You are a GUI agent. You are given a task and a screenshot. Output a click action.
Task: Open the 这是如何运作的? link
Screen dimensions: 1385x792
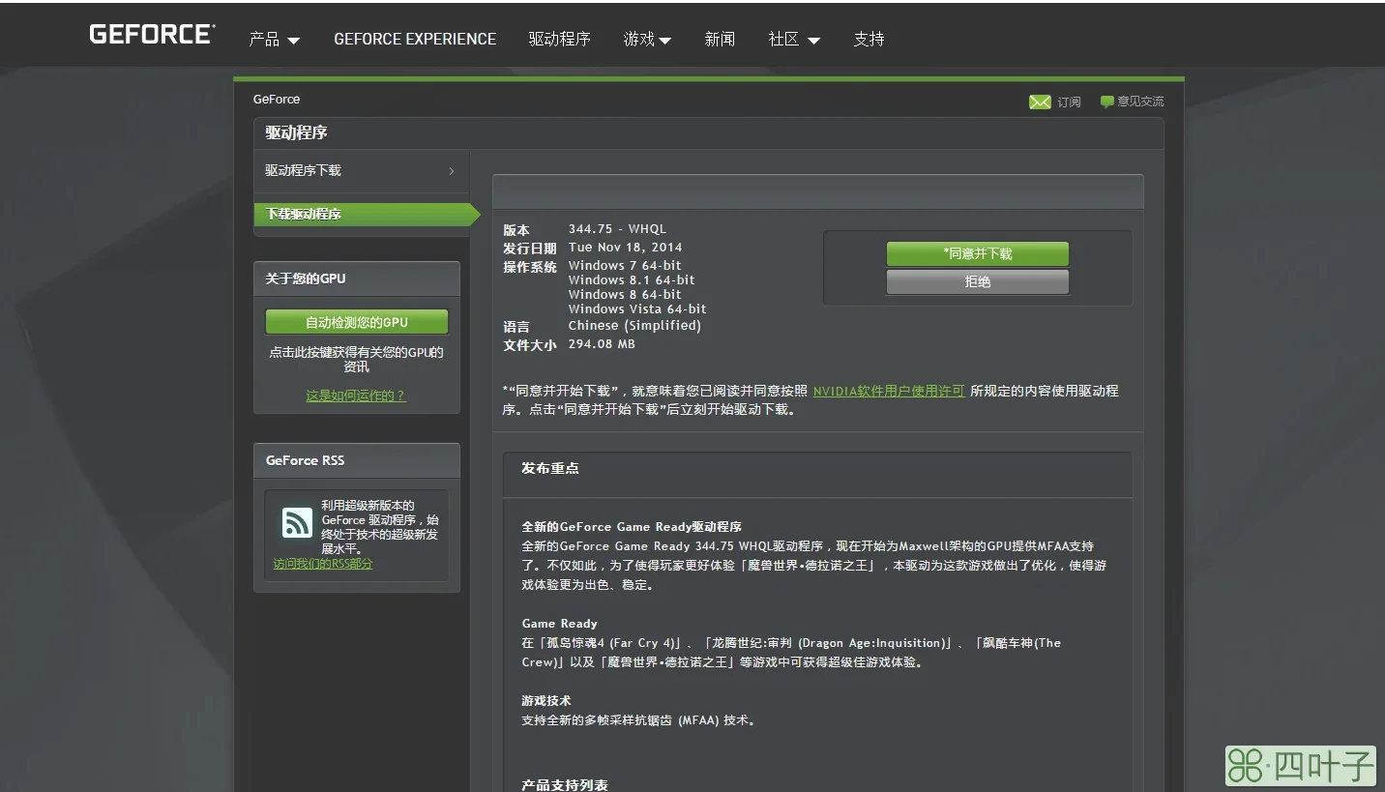356,396
